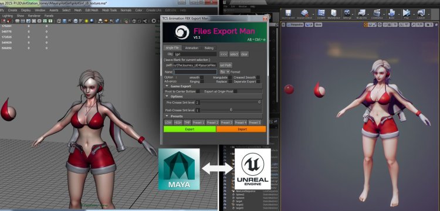440x211 pixels.
Task: Click the Blueprints toolbar icon
Action: coord(361,13)
